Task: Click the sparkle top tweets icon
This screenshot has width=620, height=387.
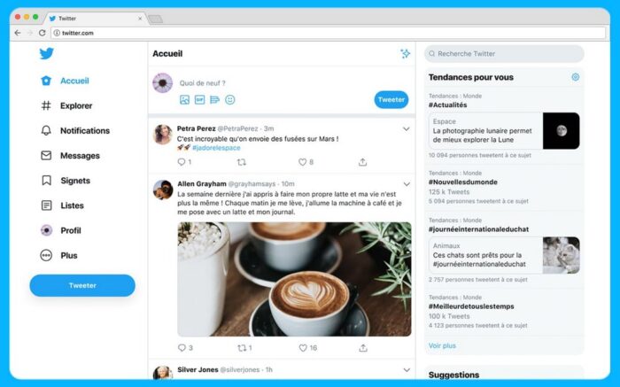Action: click(x=405, y=53)
